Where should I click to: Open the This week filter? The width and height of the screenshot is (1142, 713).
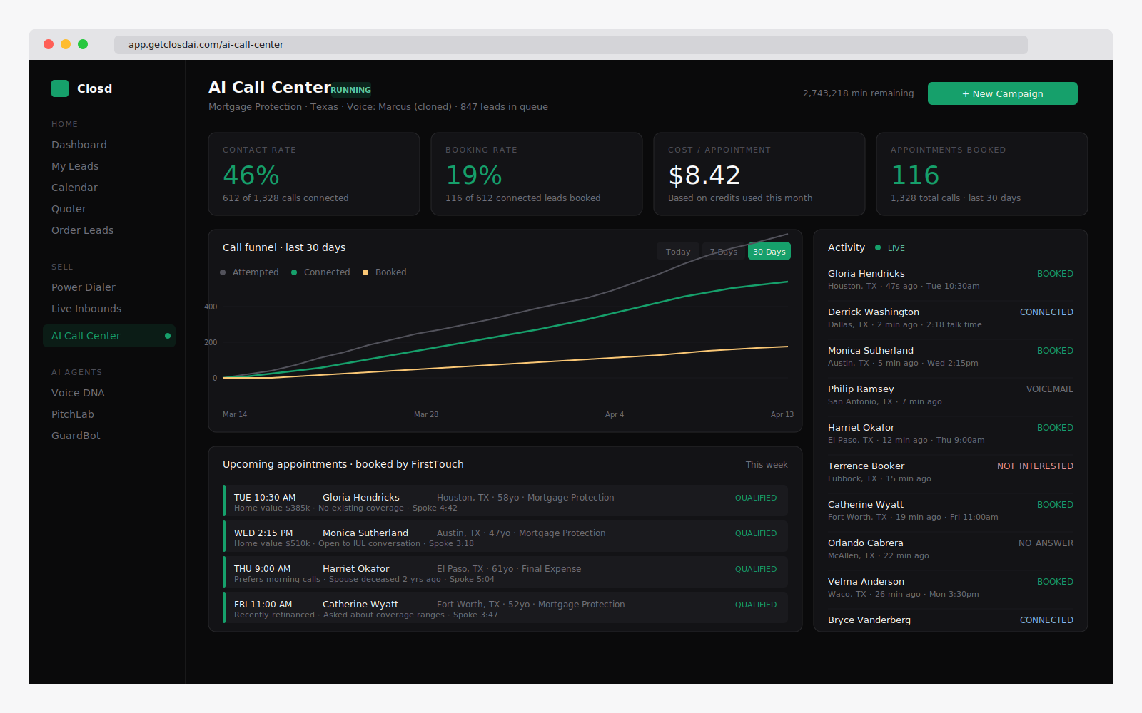click(x=767, y=465)
